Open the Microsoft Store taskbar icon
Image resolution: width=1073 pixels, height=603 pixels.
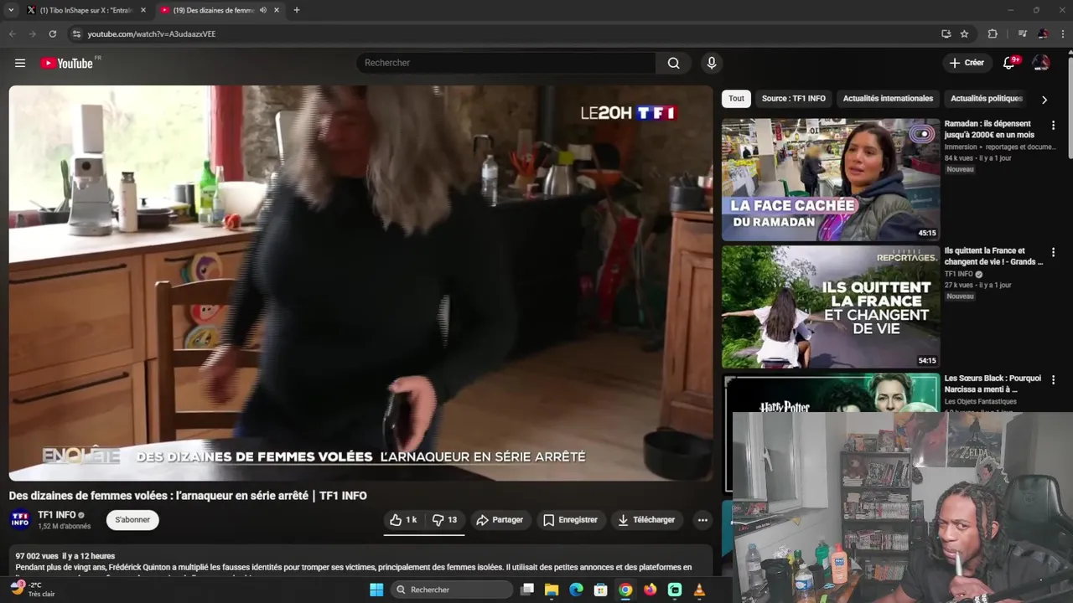click(600, 590)
